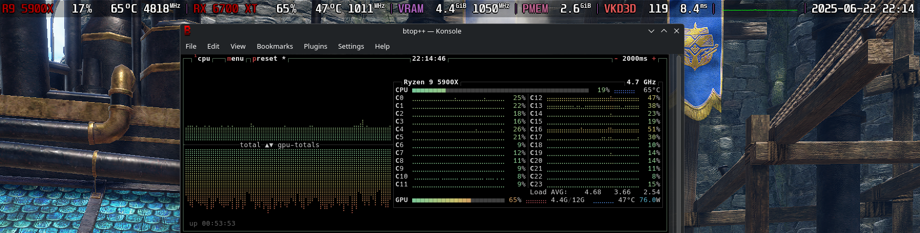The height and width of the screenshot is (233, 920).
Task: Click the RX 6700 XT overlay label
Action: [x=225, y=9]
